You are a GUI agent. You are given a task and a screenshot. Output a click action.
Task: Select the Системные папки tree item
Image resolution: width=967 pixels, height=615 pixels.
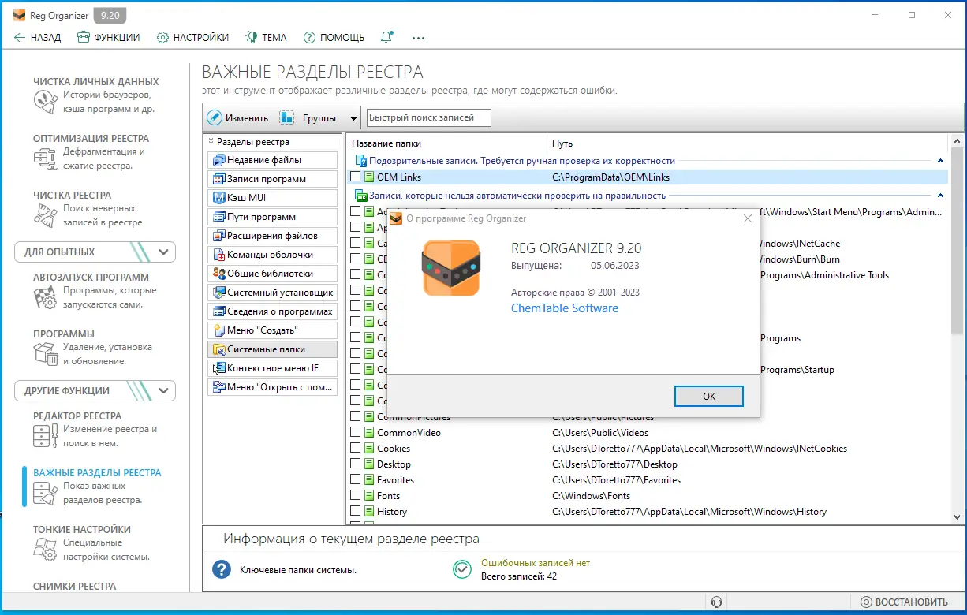click(x=272, y=349)
